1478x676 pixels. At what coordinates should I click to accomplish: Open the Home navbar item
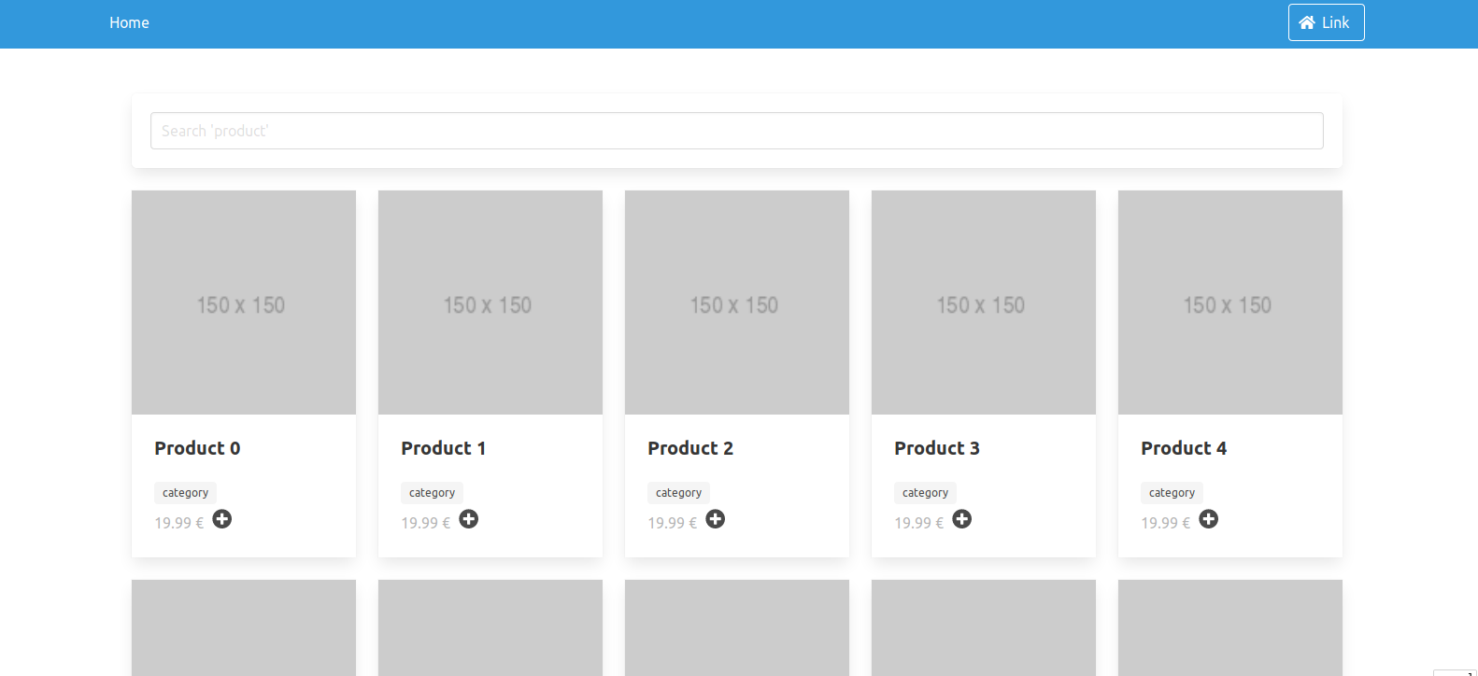[129, 22]
